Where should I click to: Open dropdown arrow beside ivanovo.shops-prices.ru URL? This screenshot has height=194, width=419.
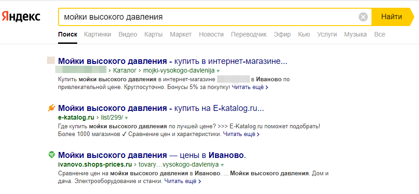[223, 164]
